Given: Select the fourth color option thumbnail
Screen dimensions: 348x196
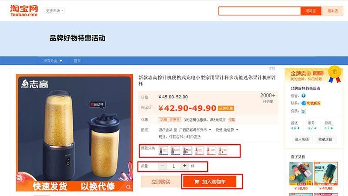Looking at the screenshot, I should tap(199, 151).
